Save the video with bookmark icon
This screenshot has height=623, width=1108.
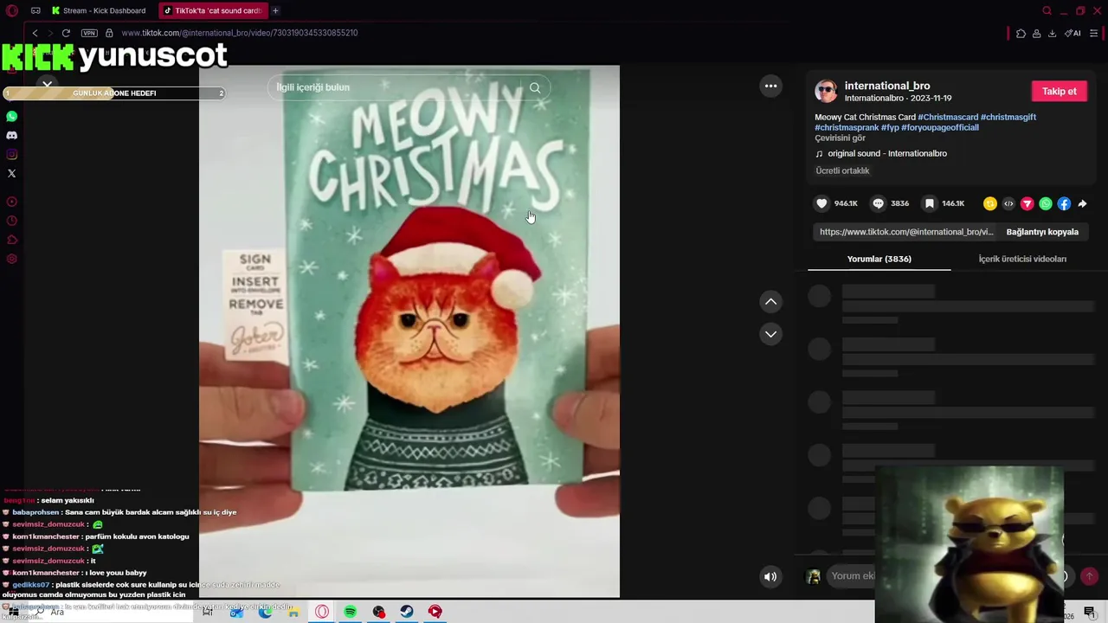click(x=929, y=203)
